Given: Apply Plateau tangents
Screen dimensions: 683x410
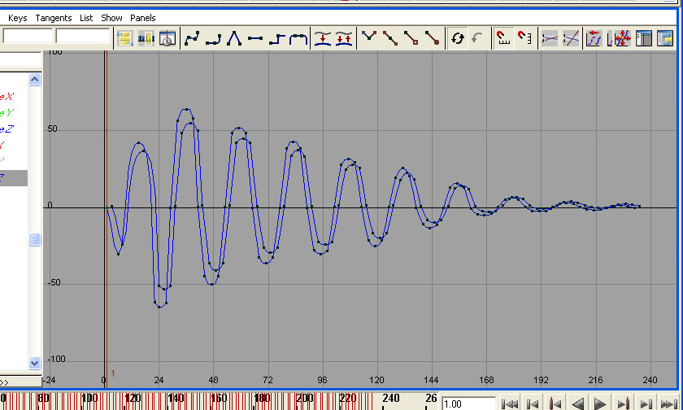Looking at the screenshot, I should click(298, 38).
